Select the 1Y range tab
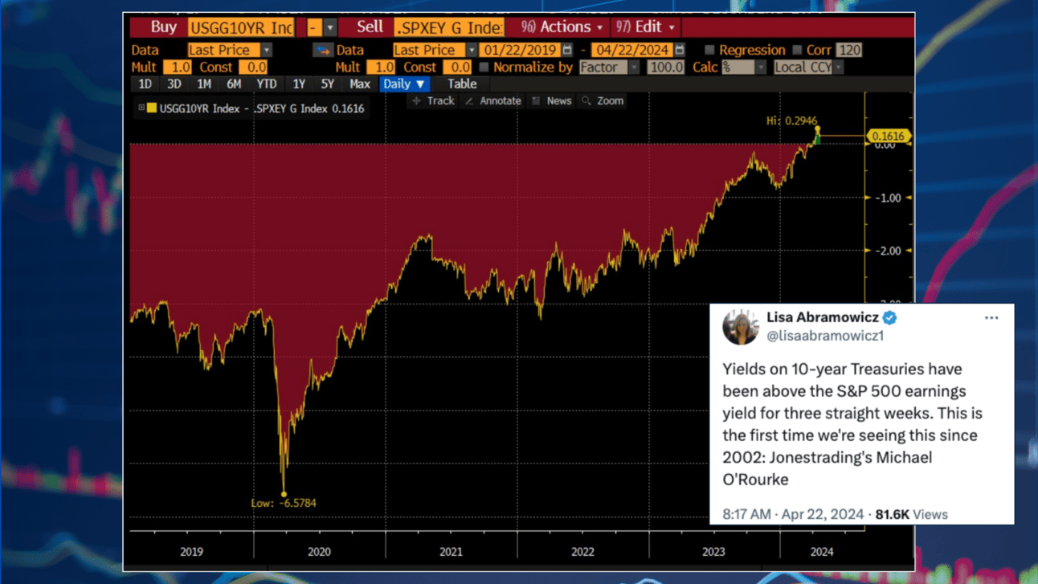The image size is (1038, 584). 299,84
